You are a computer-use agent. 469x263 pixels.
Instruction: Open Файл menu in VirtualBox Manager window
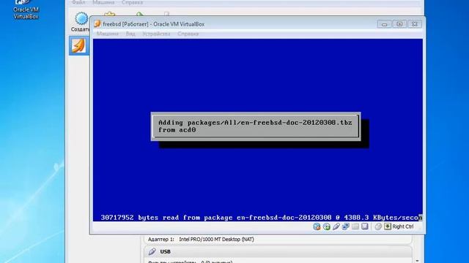coord(78,2)
